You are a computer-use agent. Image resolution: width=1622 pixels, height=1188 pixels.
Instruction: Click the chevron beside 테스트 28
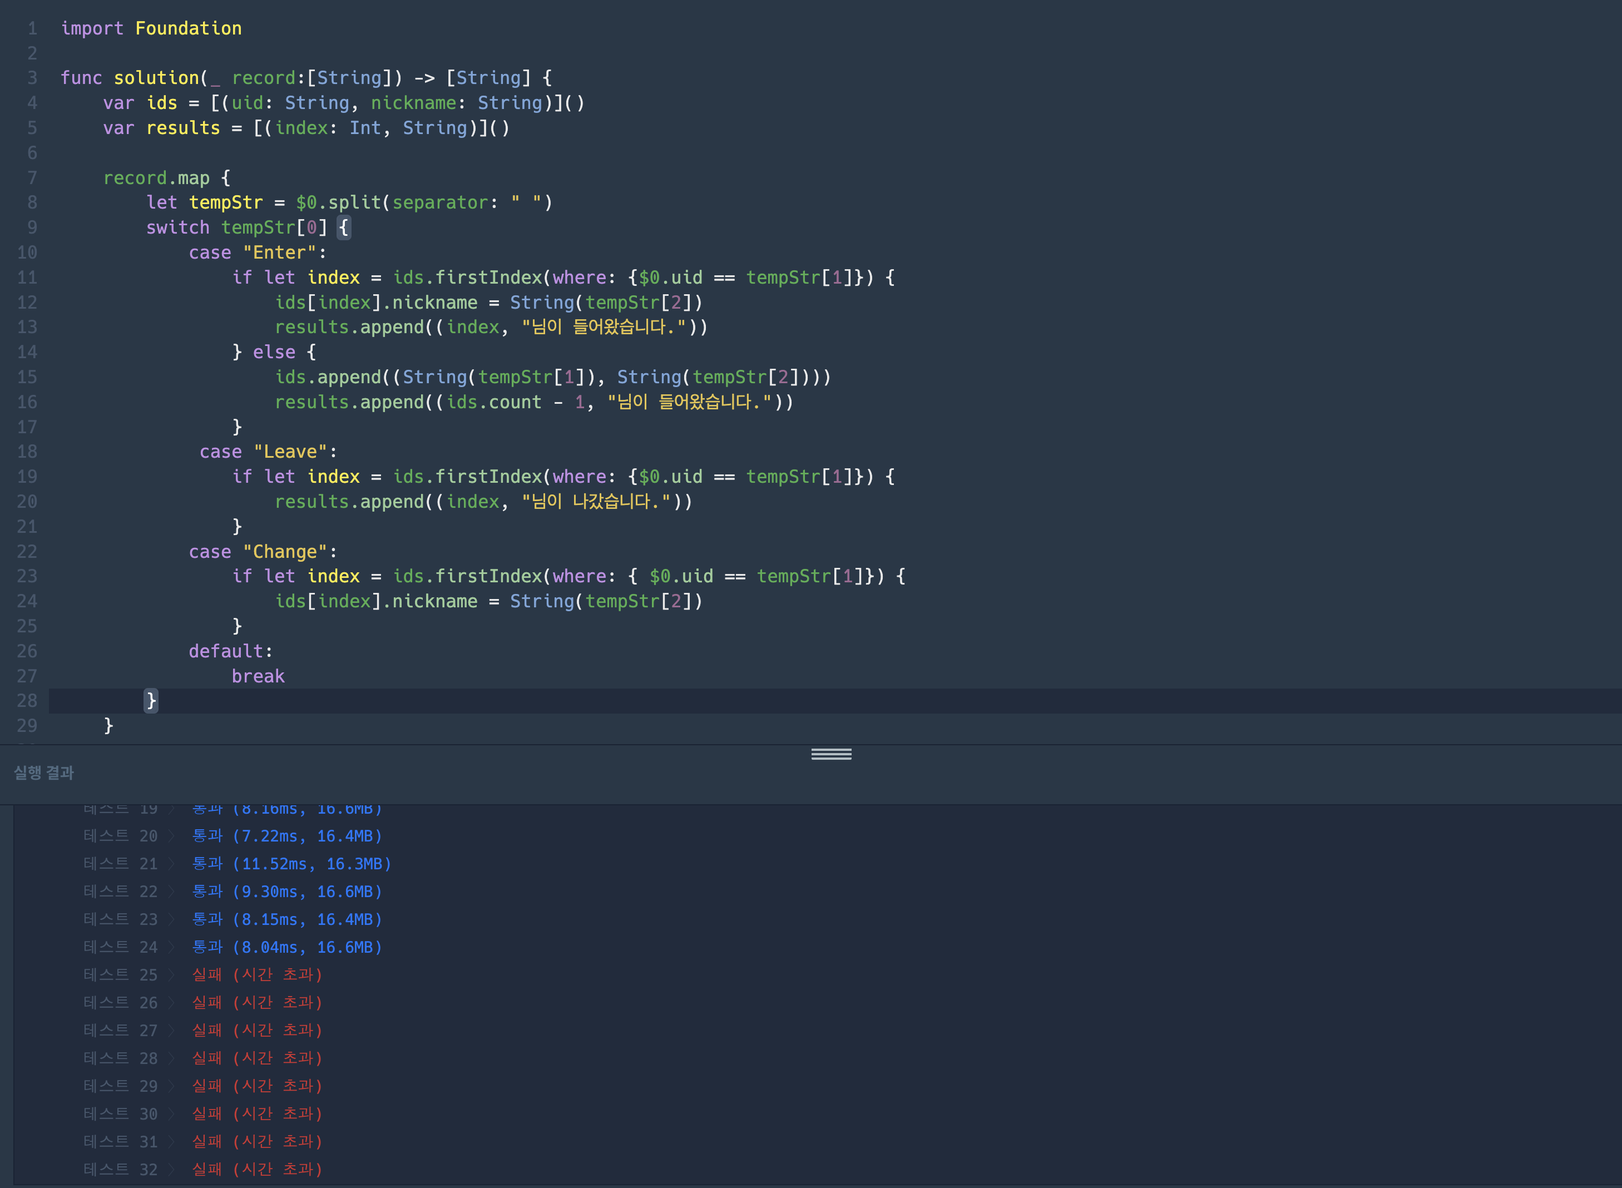tap(172, 1058)
